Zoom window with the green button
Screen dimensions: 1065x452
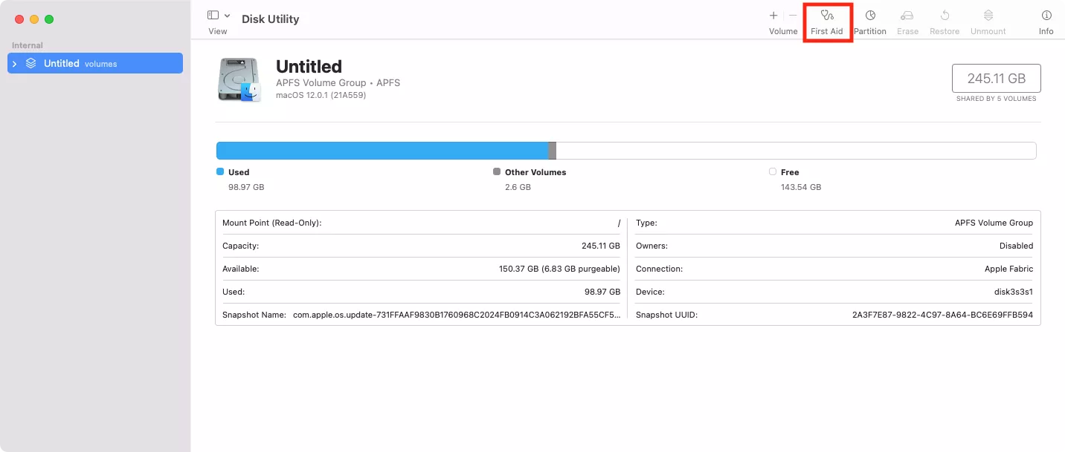[49, 19]
